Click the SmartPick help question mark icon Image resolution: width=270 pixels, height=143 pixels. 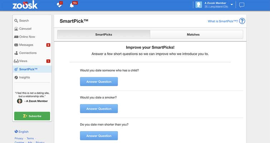click(242, 21)
